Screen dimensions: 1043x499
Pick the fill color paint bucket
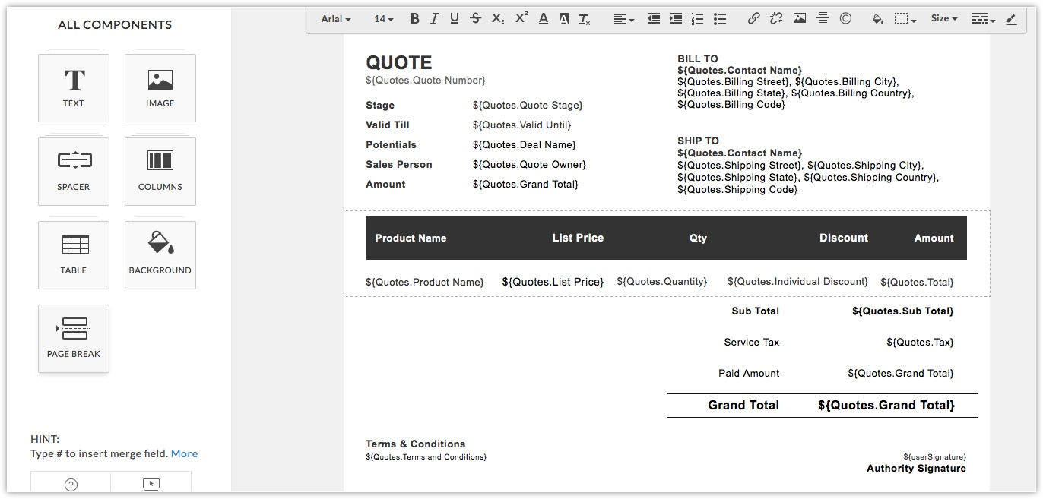(x=877, y=19)
